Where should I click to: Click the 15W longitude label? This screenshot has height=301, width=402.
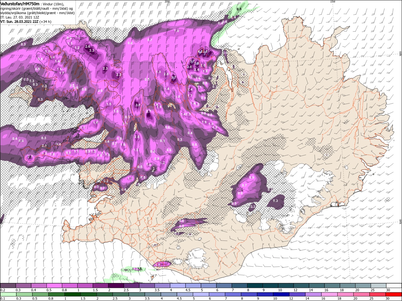pyautogui.click(x=333, y=2)
